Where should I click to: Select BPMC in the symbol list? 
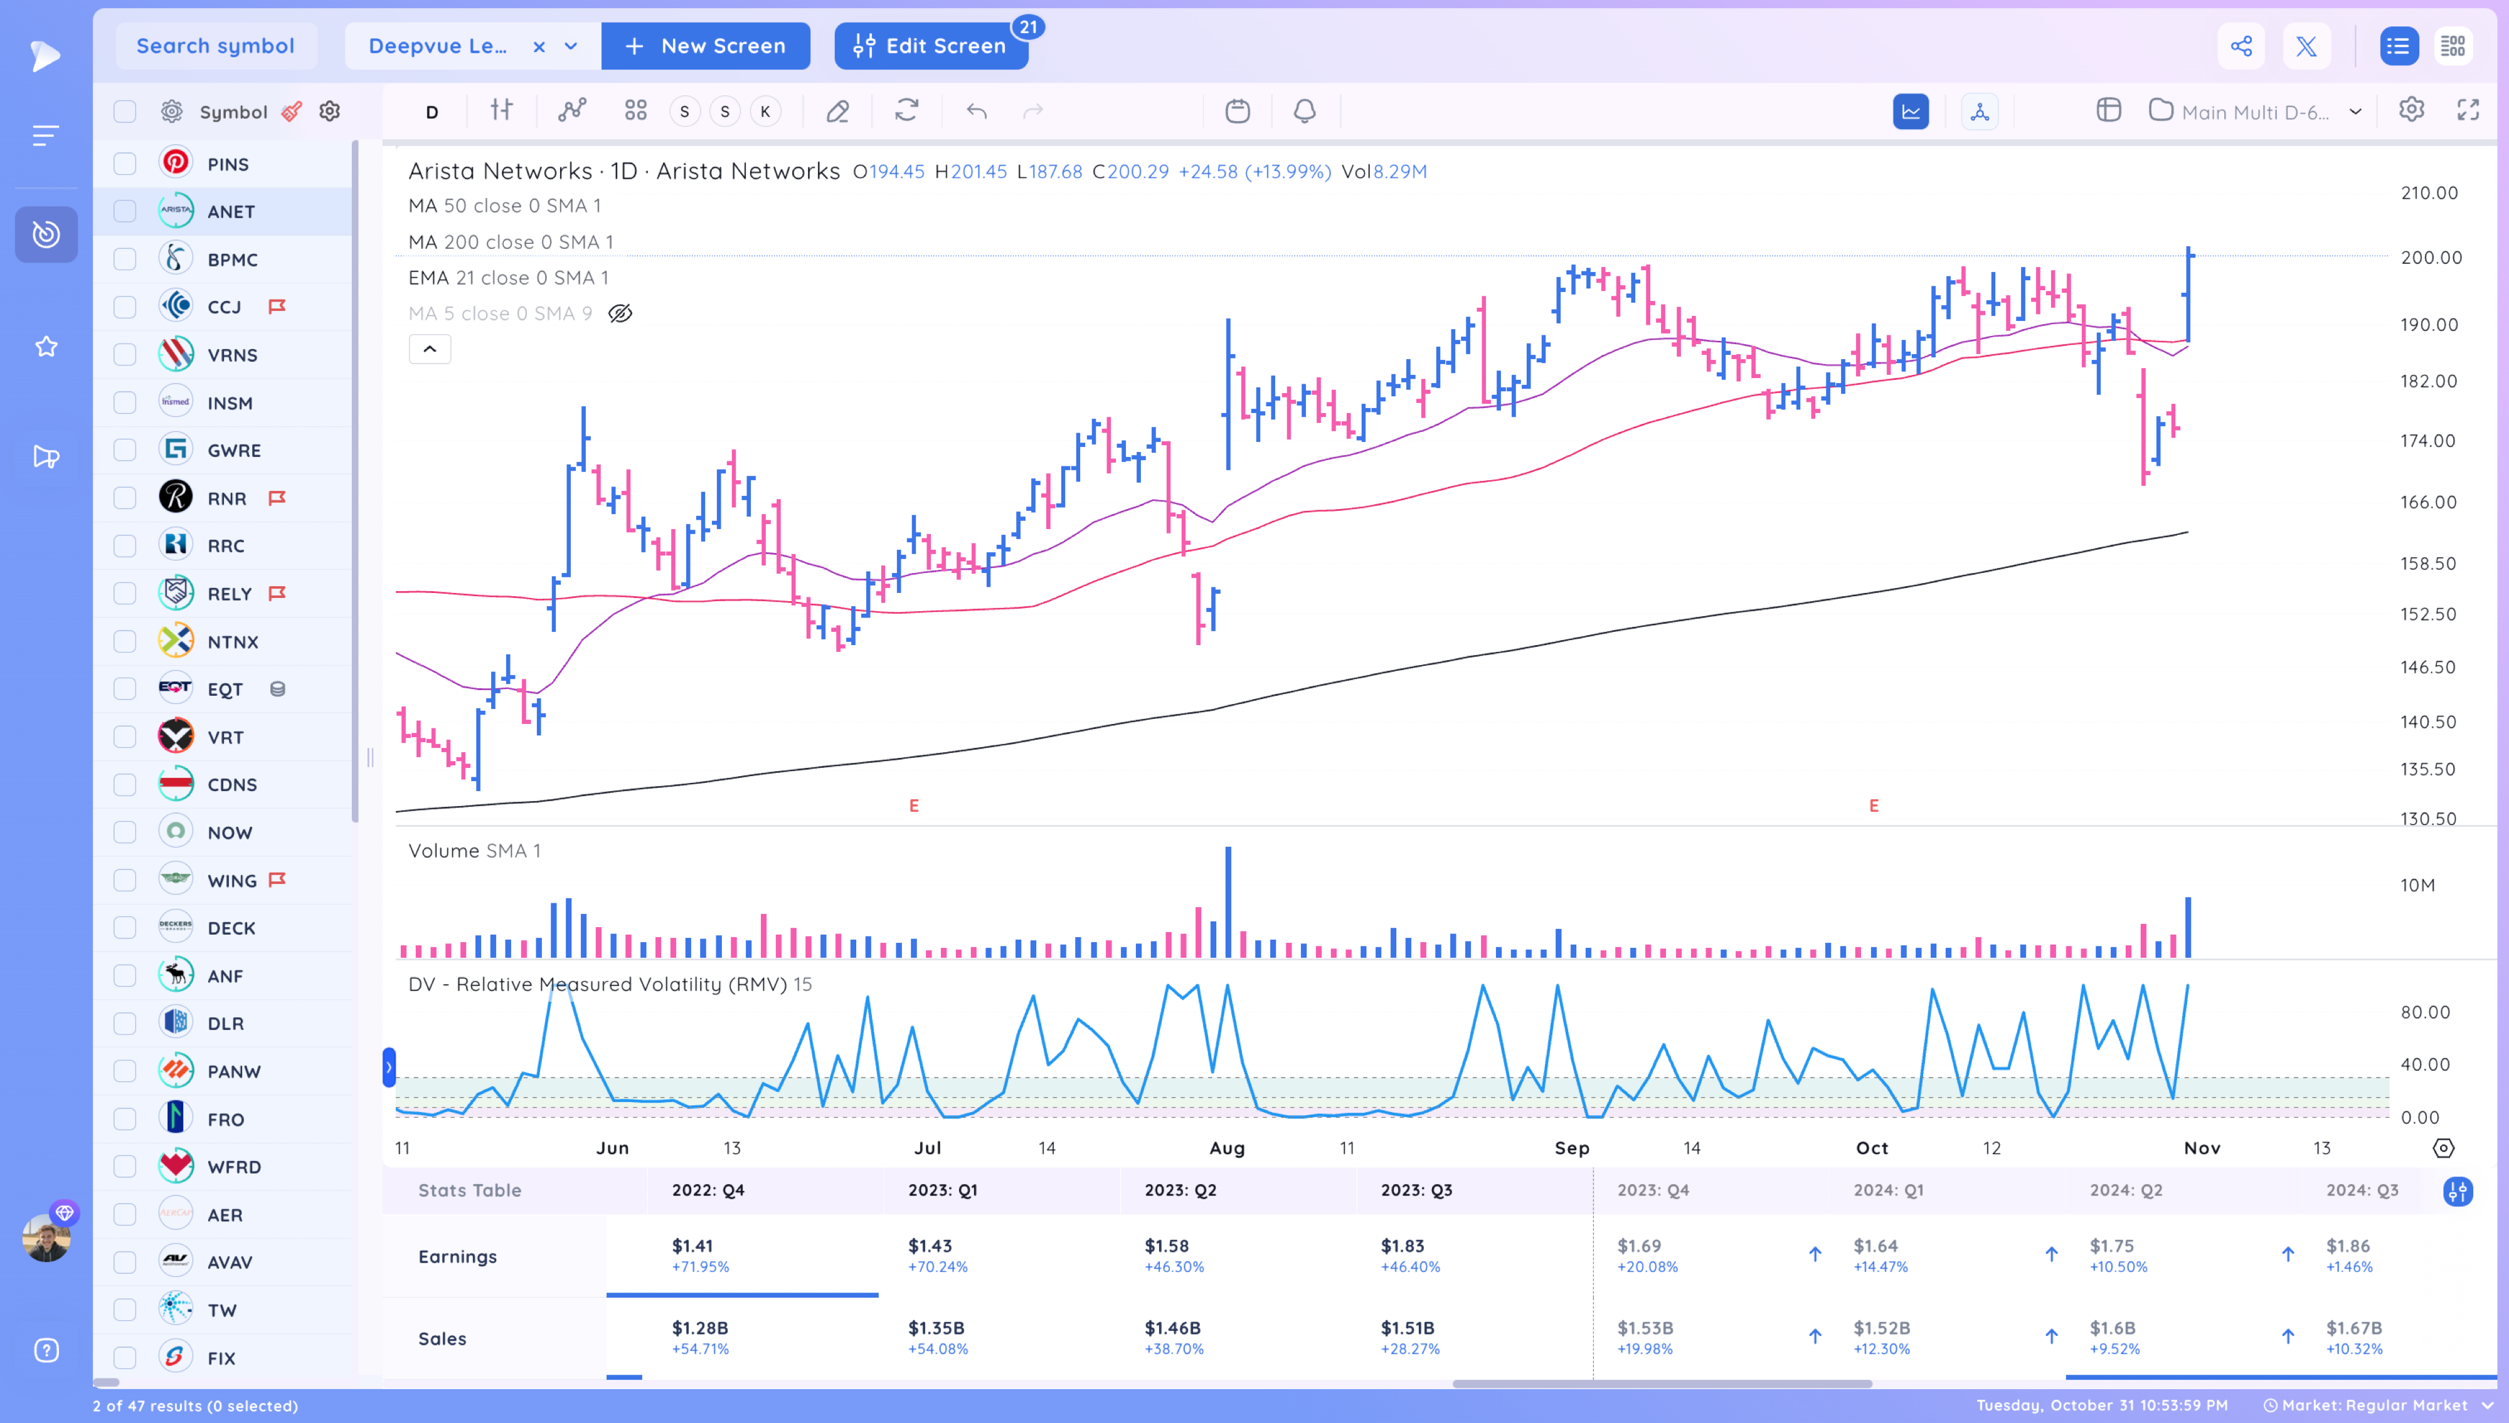[233, 259]
